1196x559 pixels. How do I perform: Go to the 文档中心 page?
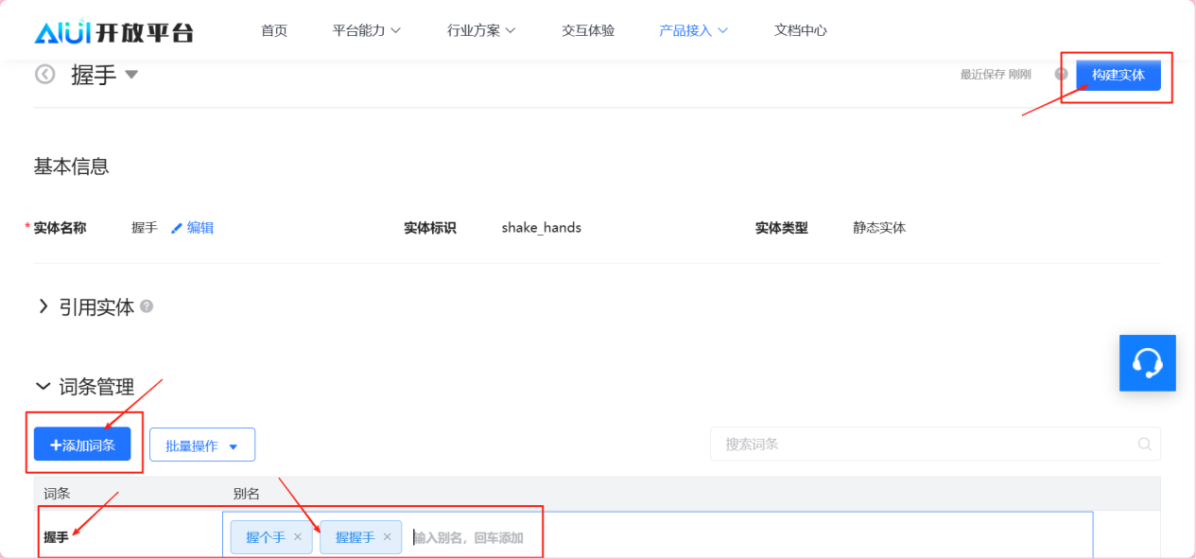[800, 30]
